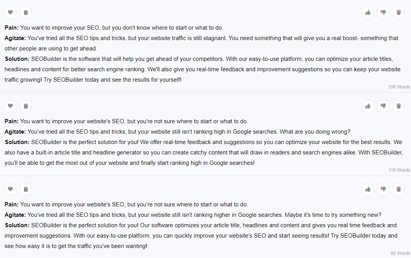Click the '110 Words' count label
This screenshot has width=411, height=258.
[399, 170]
